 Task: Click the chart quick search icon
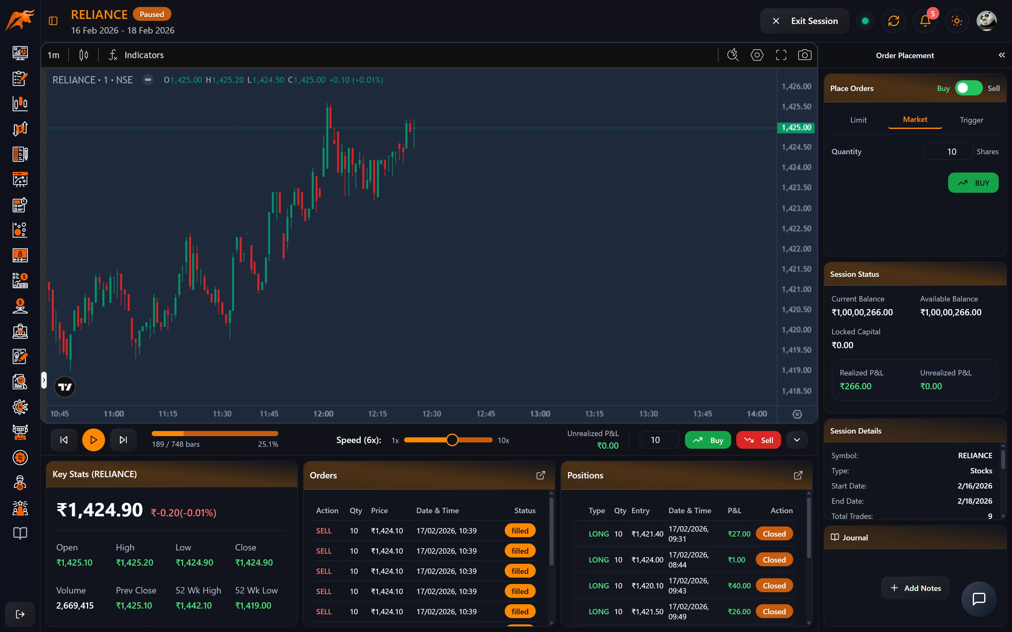click(733, 55)
